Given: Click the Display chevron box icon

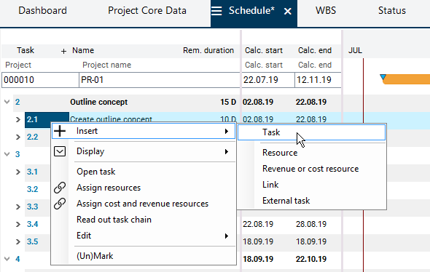Looking at the screenshot, I should click(60, 151).
